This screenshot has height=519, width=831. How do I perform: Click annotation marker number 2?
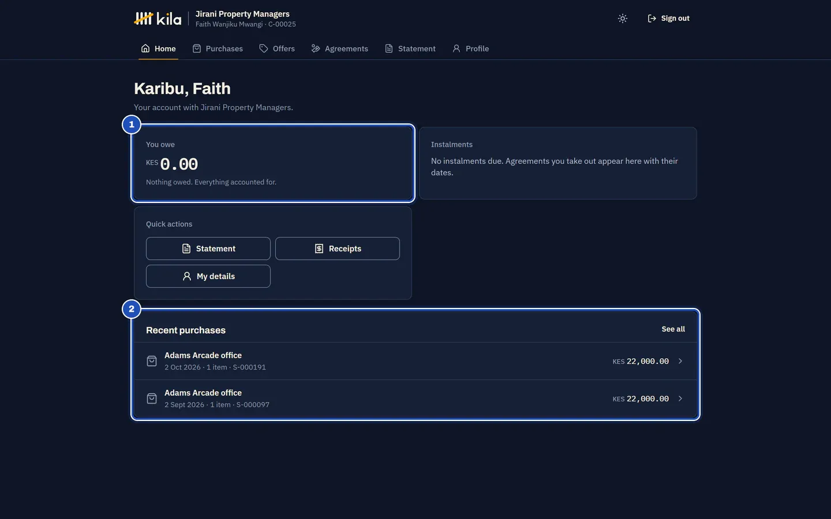(x=132, y=309)
